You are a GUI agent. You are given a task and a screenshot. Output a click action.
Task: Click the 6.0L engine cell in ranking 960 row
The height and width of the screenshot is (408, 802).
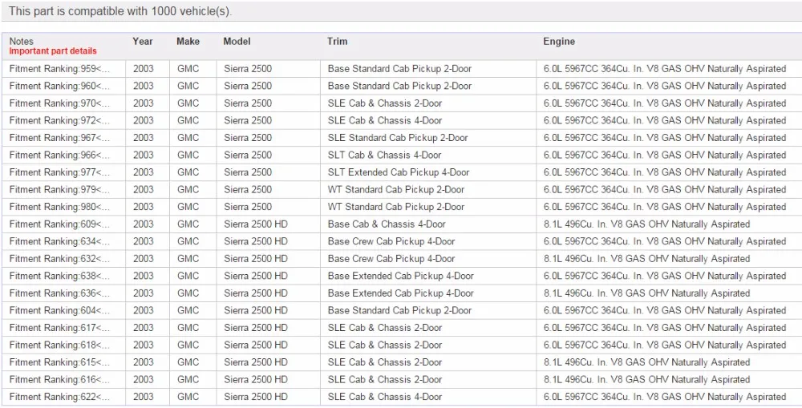(669, 86)
